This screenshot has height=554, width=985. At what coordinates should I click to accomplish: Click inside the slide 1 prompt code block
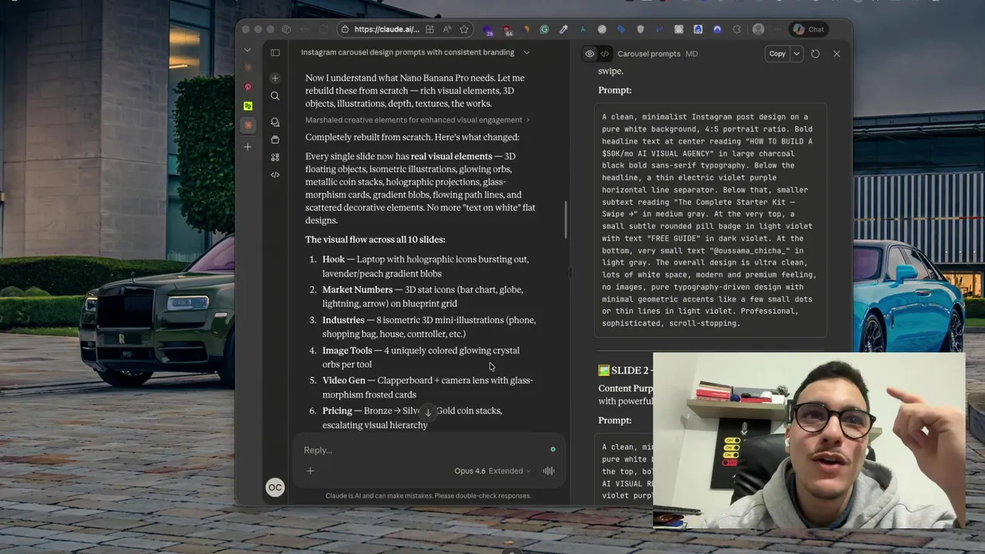(x=710, y=220)
